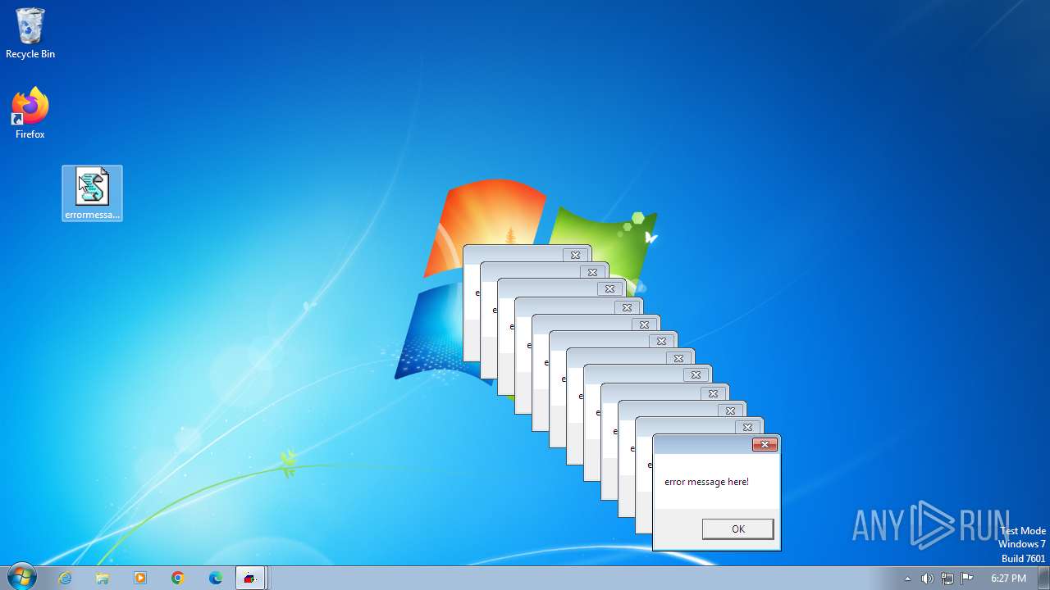Open the Recycle Bin desktop icon
Screen dimensions: 1050x590
click(30, 34)
